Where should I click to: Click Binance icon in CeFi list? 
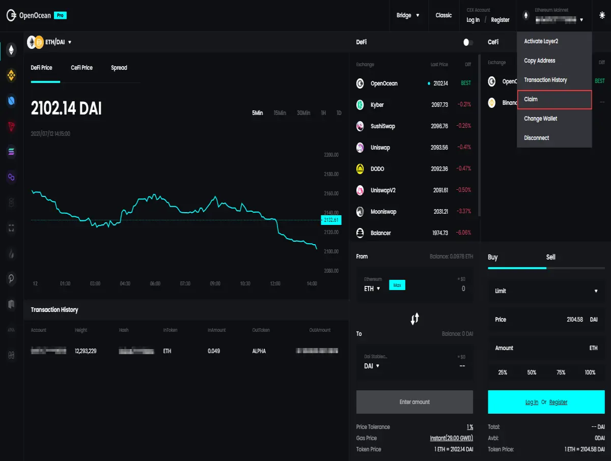coord(492,103)
